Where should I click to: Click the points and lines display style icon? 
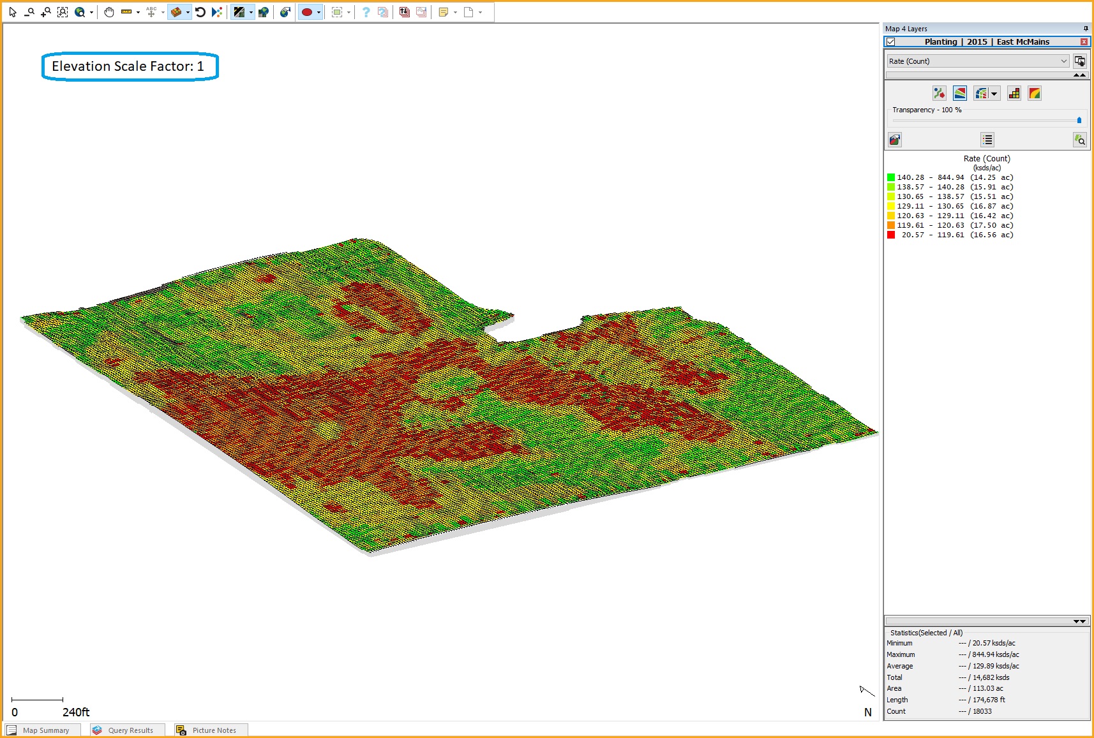coord(939,94)
